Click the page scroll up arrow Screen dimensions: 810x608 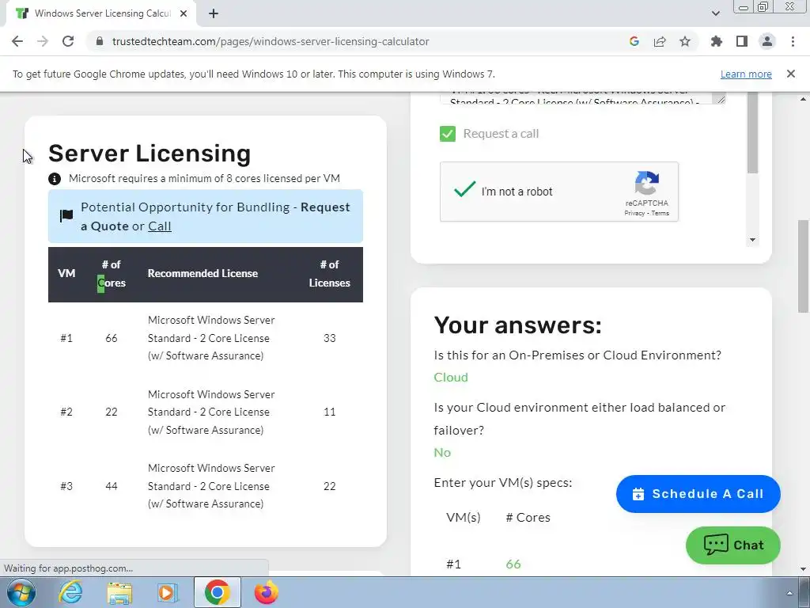coord(803,98)
